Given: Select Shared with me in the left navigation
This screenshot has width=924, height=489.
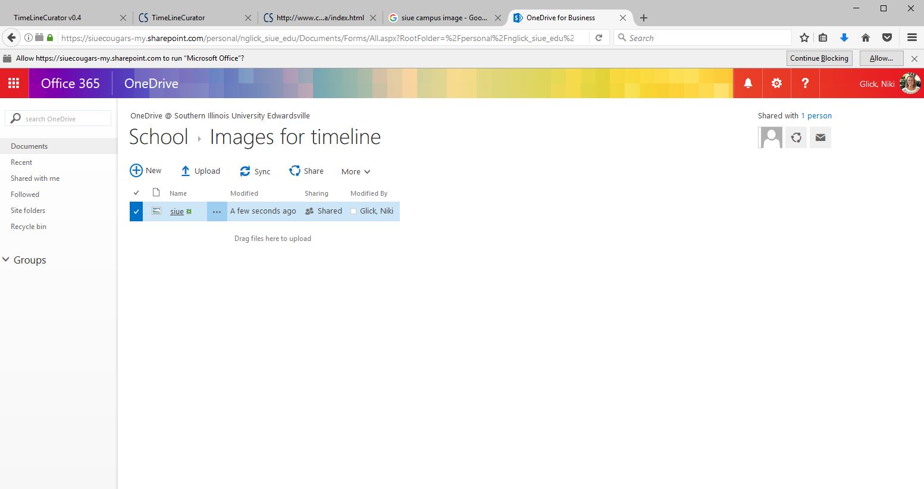Looking at the screenshot, I should click(35, 178).
